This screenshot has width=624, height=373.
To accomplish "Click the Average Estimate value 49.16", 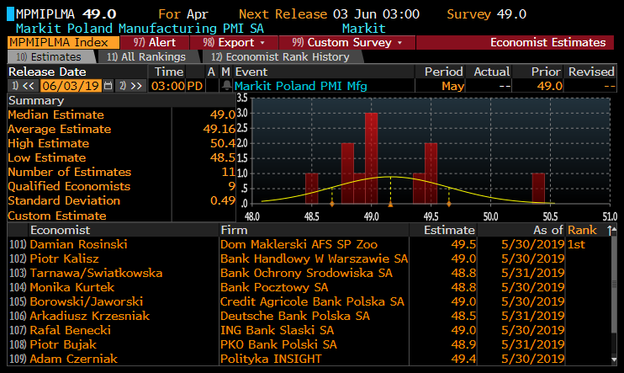I will pos(219,129).
